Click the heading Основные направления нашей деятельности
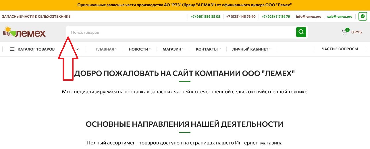Image resolution: width=370 pixels, height=149 pixels. pyautogui.click(x=184, y=124)
